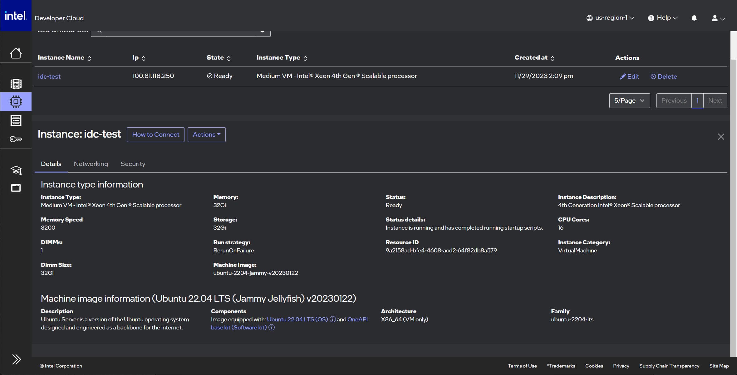Open the storage stack sidebar icon
This screenshot has height=375, width=737.
pos(16,120)
